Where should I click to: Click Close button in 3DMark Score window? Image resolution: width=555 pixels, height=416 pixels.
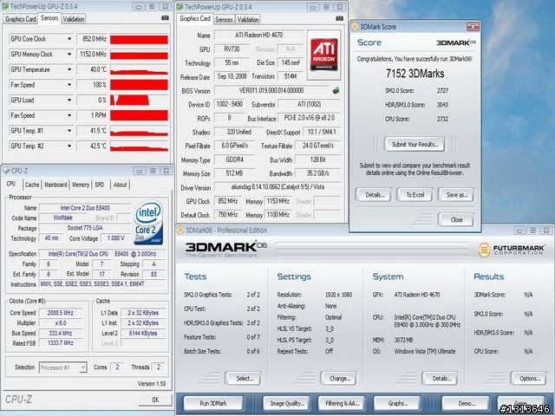(x=456, y=219)
